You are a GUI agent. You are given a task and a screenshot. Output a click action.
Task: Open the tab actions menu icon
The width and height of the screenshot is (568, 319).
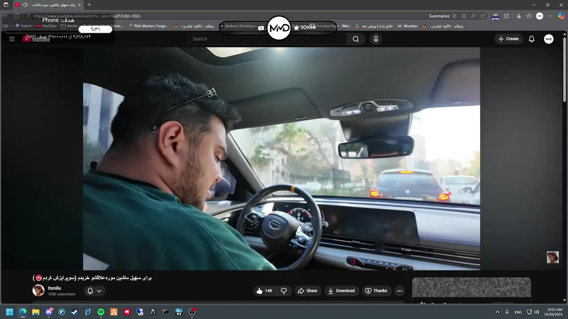(x=6, y=5)
